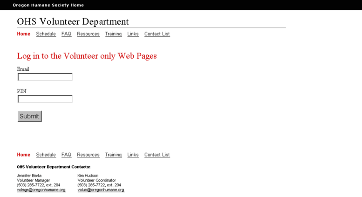The height and width of the screenshot is (197, 362).
Task: Open Schedule in top navigation
Action: 46,34
